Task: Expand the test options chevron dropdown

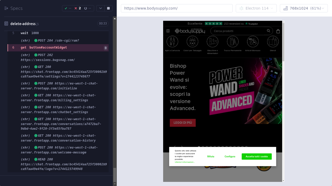Action: coord(100,8)
